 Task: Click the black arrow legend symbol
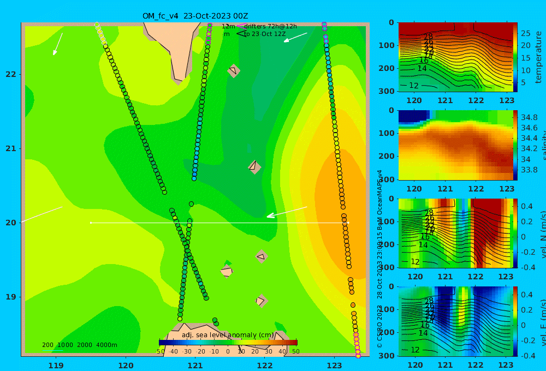click(241, 34)
